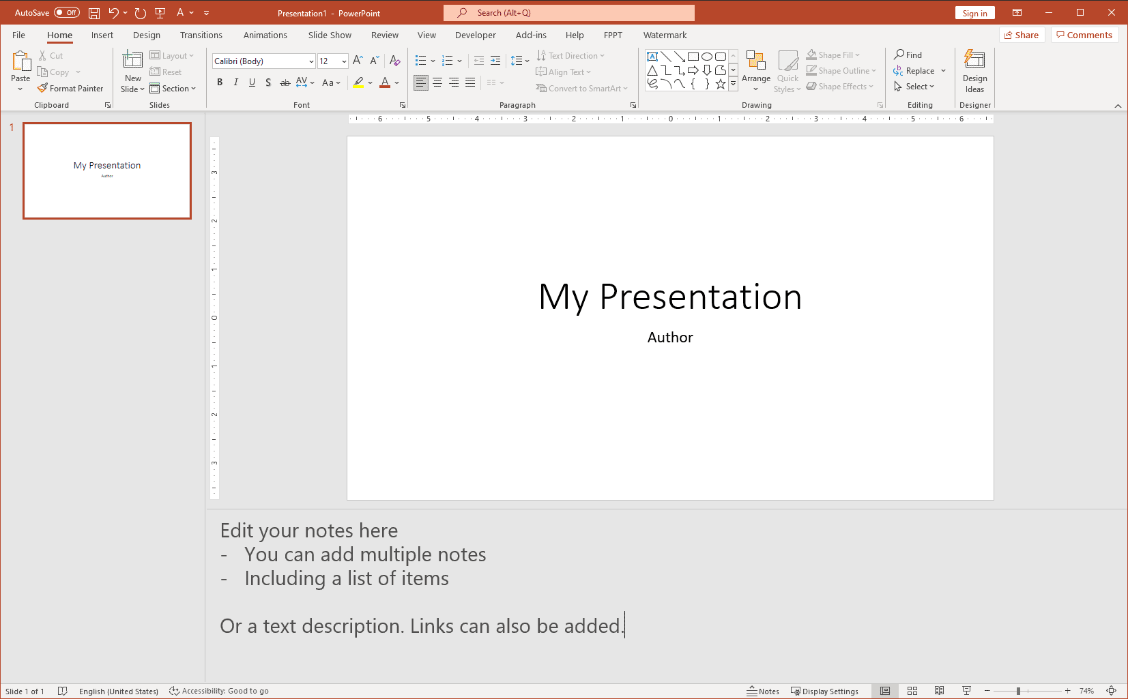Open the font size dropdown
Viewport: 1128px width, 699px height.
pyautogui.click(x=343, y=61)
